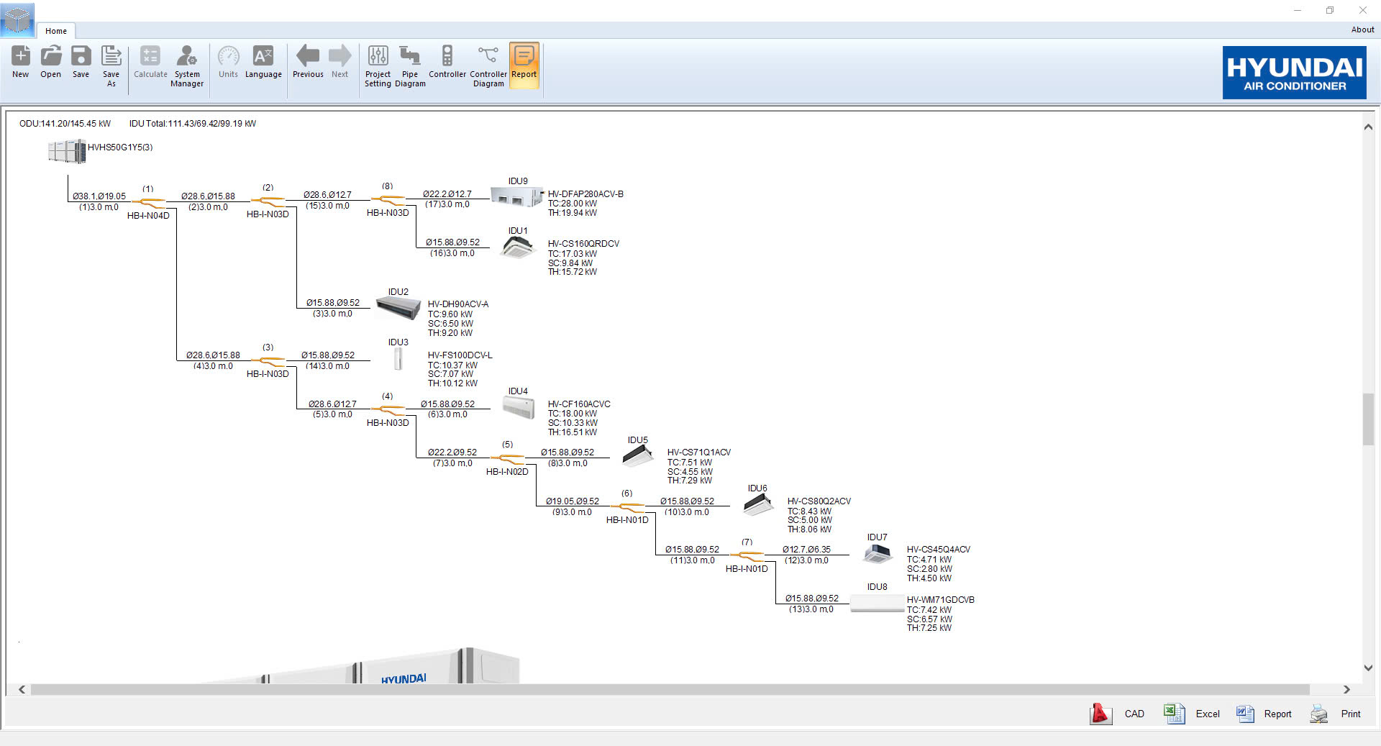Click the IDU Total capacity text
Image resolution: width=1381 pixels, height=746 pixels.
coord(193,124)
